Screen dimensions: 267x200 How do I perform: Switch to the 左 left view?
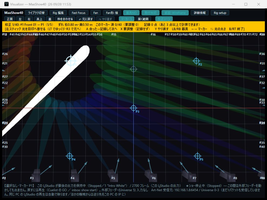pyautogui.click(x=20, y=19)
